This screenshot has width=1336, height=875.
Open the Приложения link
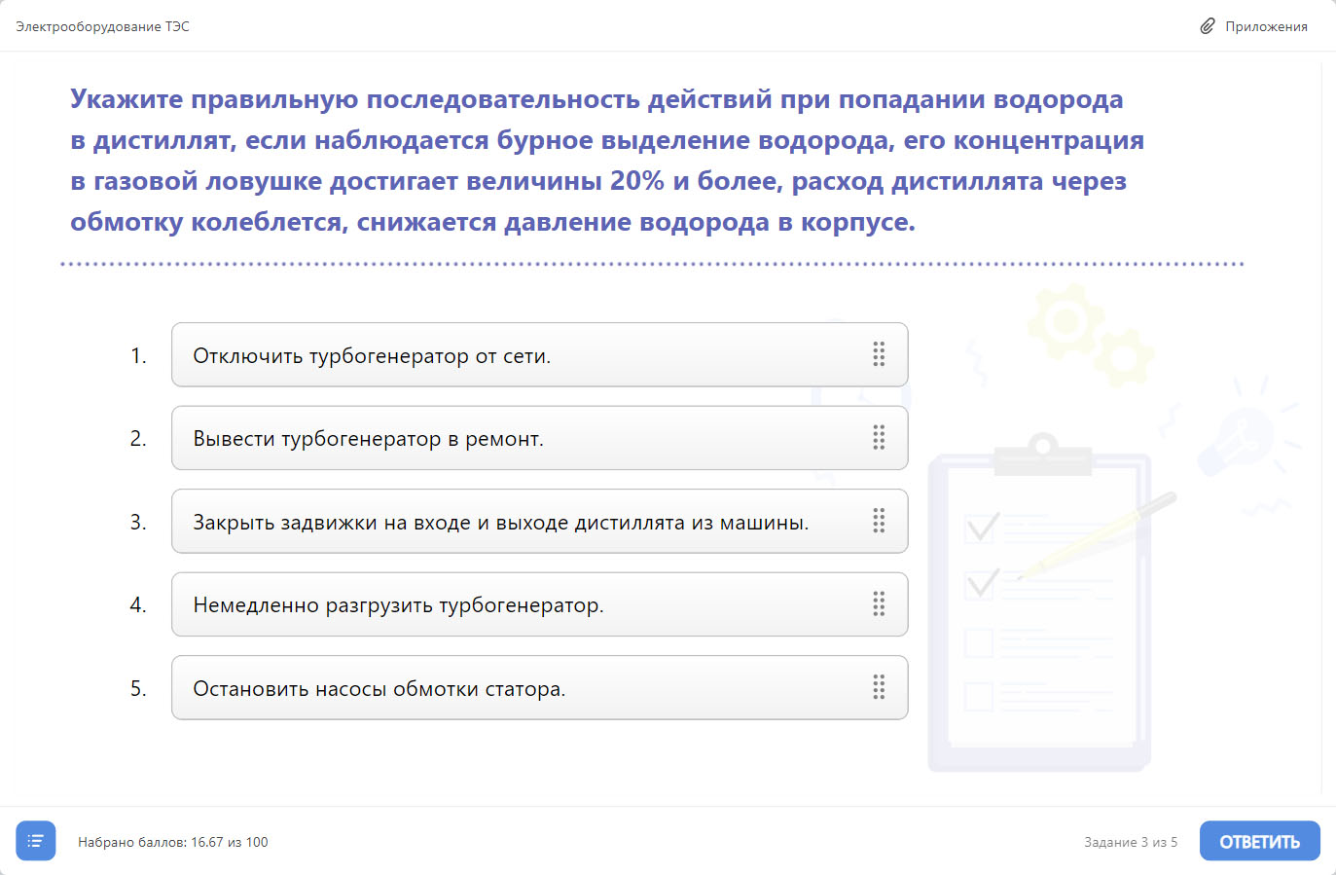click(x=1265, y=26)
